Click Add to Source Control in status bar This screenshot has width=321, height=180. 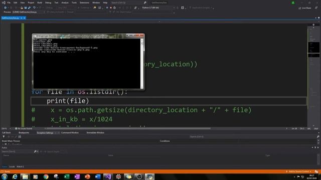(299, 171)
